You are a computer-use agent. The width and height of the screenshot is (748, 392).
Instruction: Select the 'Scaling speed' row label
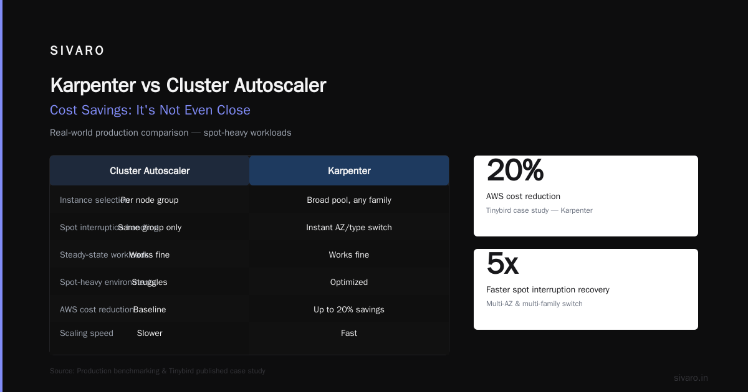click(x=87, y=334)
